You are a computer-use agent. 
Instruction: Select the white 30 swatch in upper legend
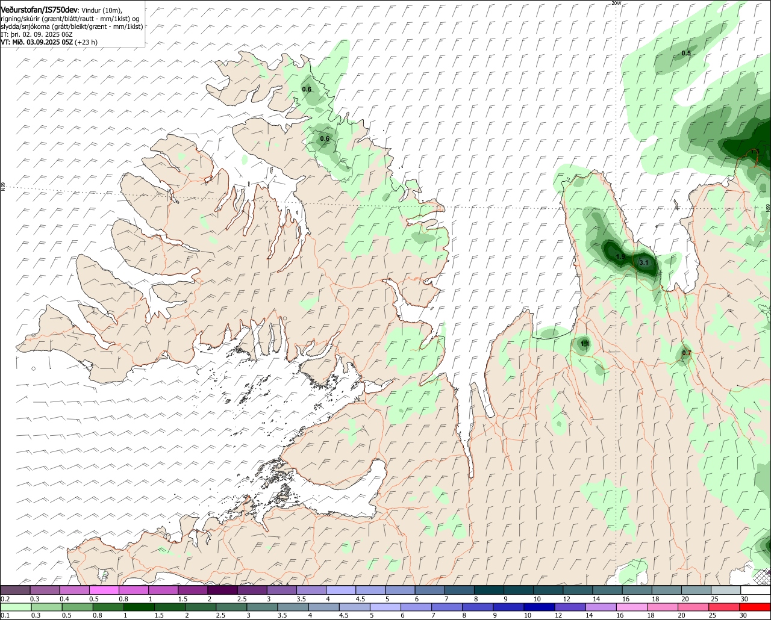coord(755,590)
